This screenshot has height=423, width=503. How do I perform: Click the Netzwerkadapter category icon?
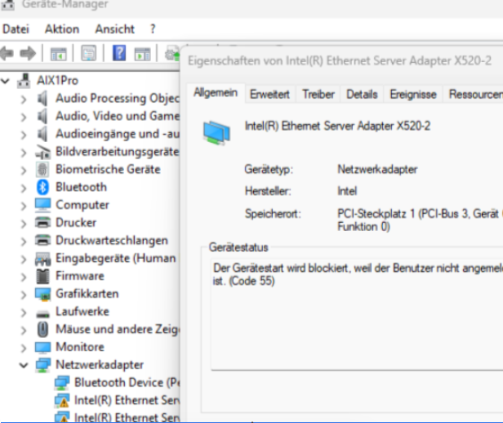pyautogui.click(x=43, y=365)
